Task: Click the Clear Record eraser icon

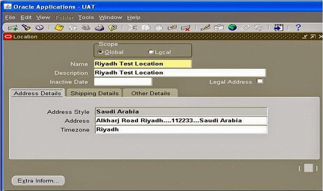Action: (172, 27)
